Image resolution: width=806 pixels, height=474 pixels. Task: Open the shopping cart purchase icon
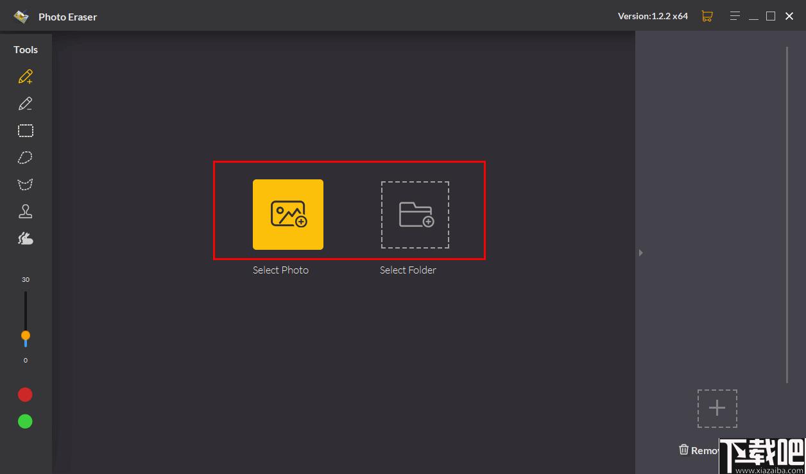707,16
